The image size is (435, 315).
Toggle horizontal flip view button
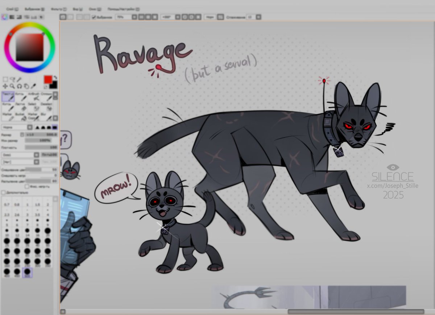tap(220, 17)
